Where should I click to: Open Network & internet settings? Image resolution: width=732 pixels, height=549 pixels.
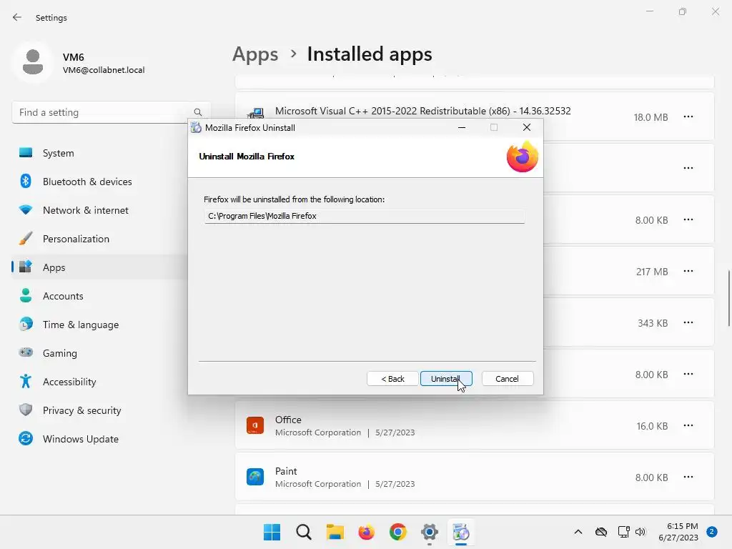click(99, 210)
